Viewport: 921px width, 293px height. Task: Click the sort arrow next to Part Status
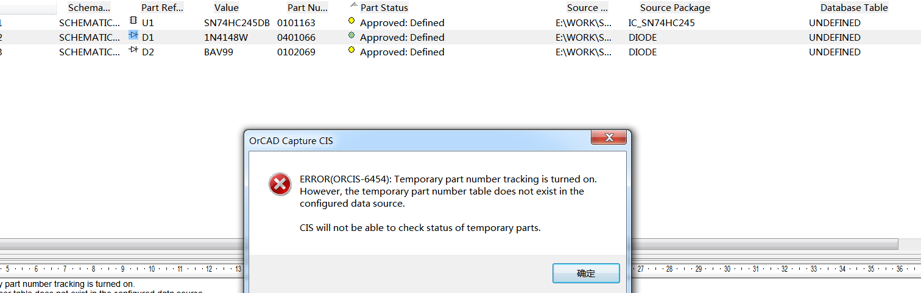click(353, 5)
